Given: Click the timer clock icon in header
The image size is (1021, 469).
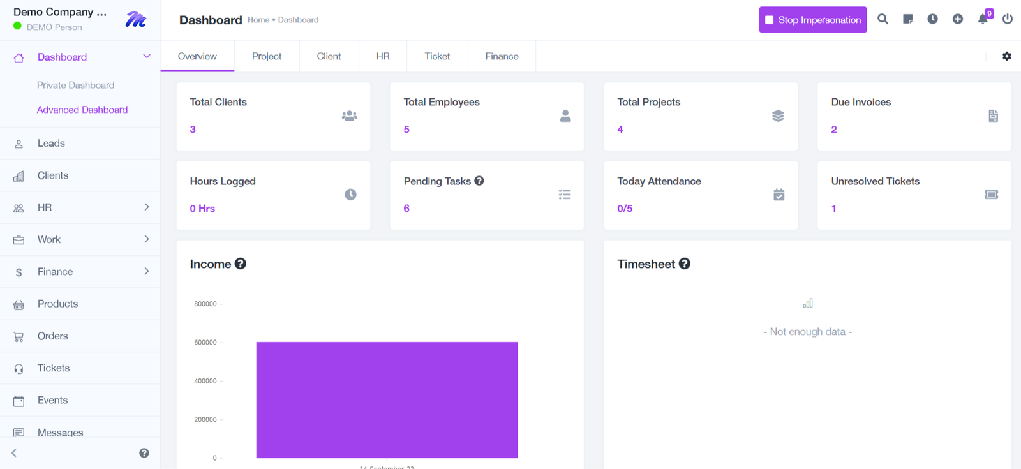Looking at the screenshot, I should click(x=932, y=19).
